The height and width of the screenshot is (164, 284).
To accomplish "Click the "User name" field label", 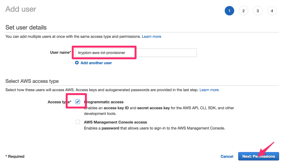I will pos(60,53).
